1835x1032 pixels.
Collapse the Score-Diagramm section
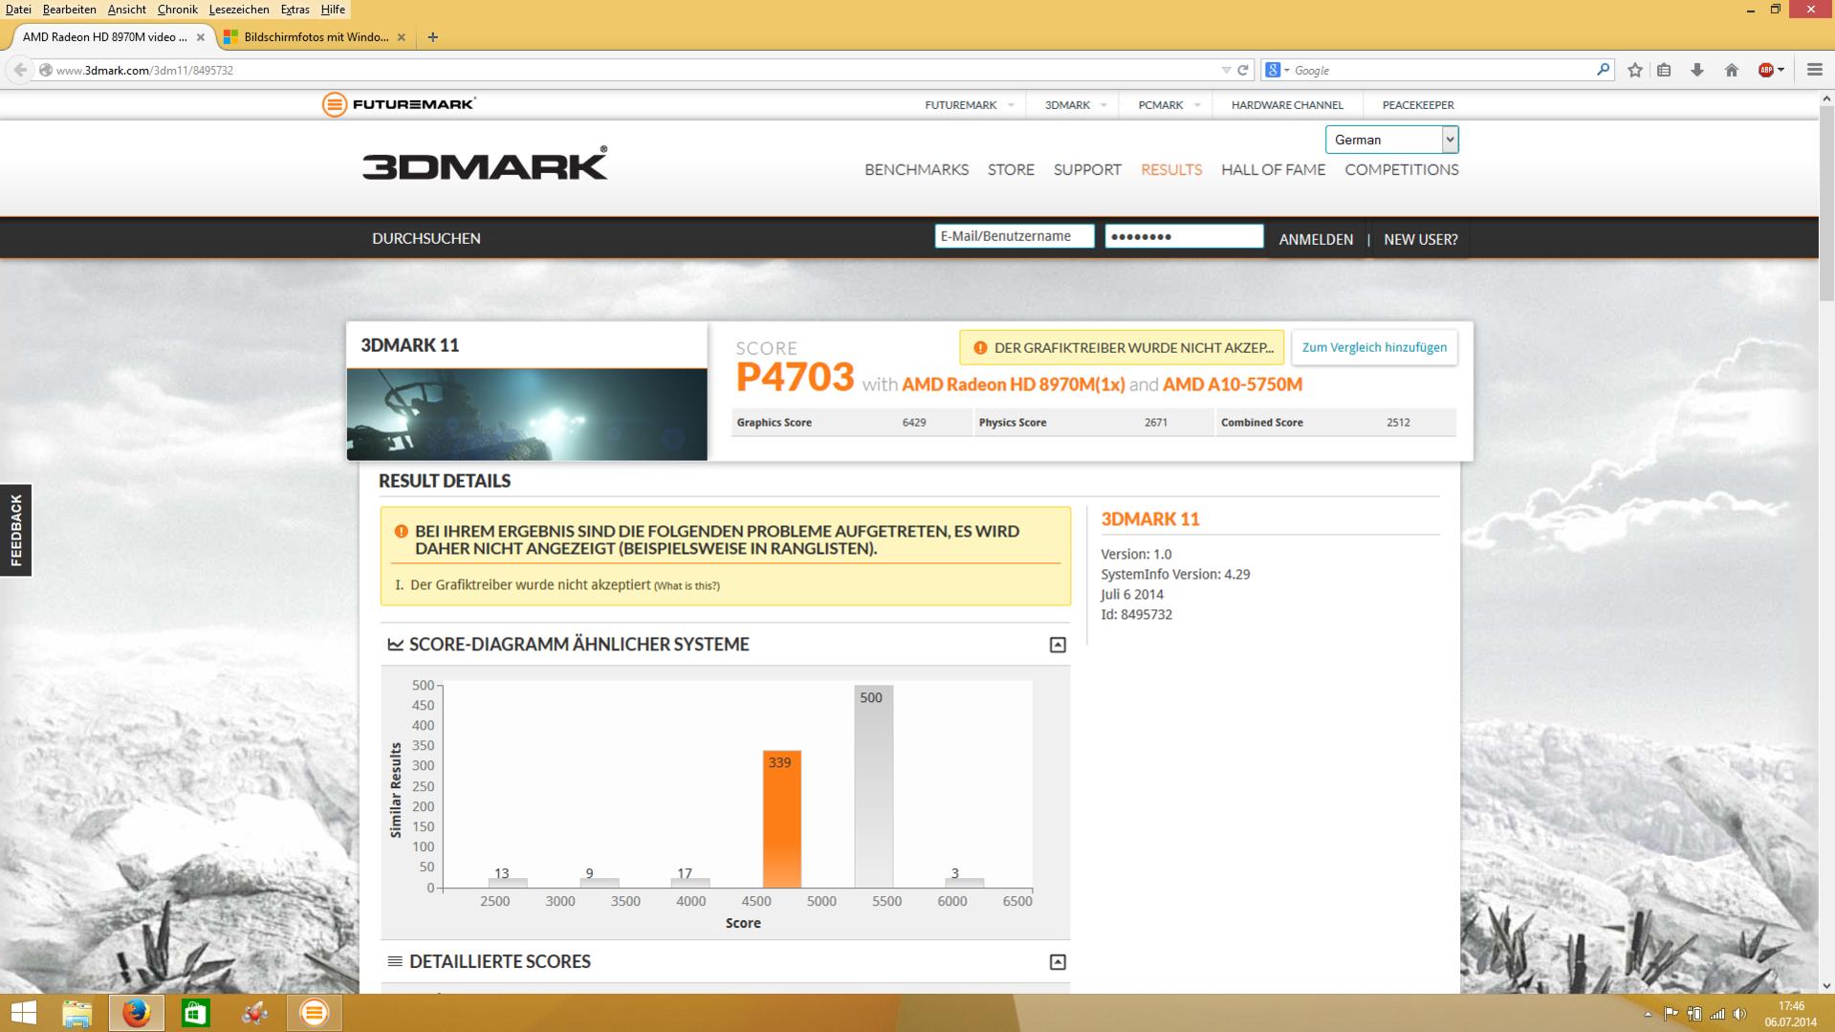click(1058, 645)
